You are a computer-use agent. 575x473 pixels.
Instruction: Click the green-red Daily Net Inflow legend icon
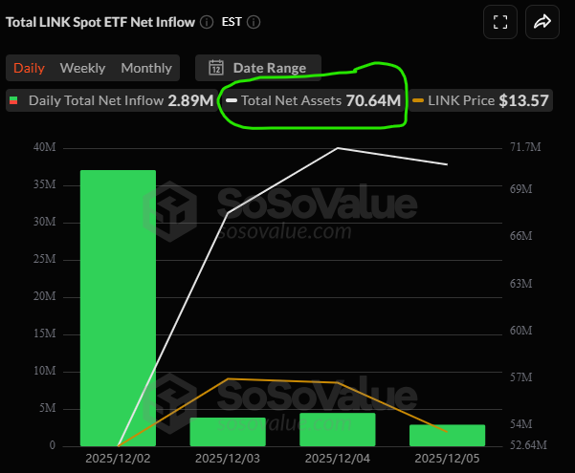(14, 99)
